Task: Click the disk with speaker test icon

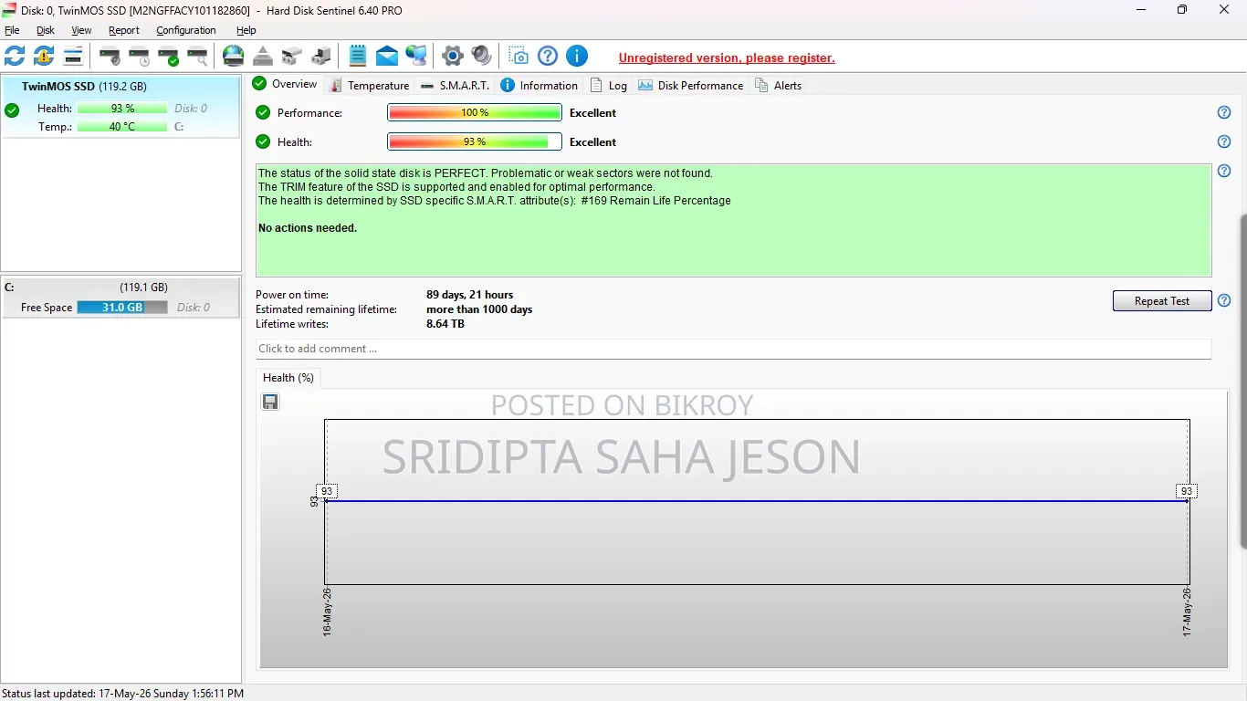Action: pyautogui.click(x=110, y=56)
